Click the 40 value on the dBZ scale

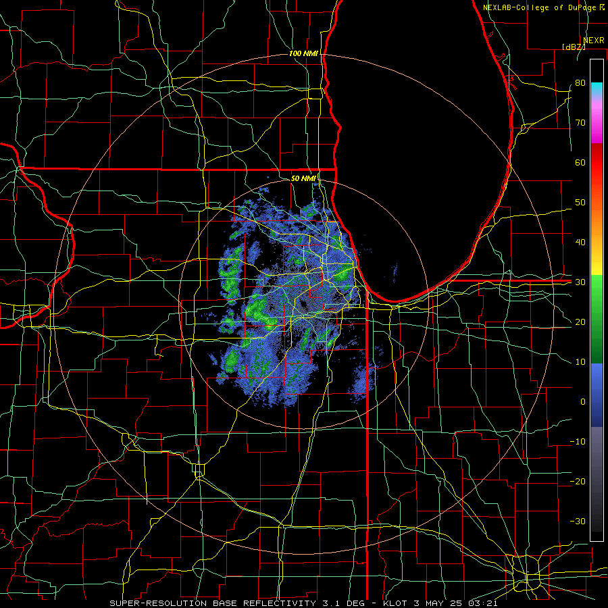coord(580,243)
